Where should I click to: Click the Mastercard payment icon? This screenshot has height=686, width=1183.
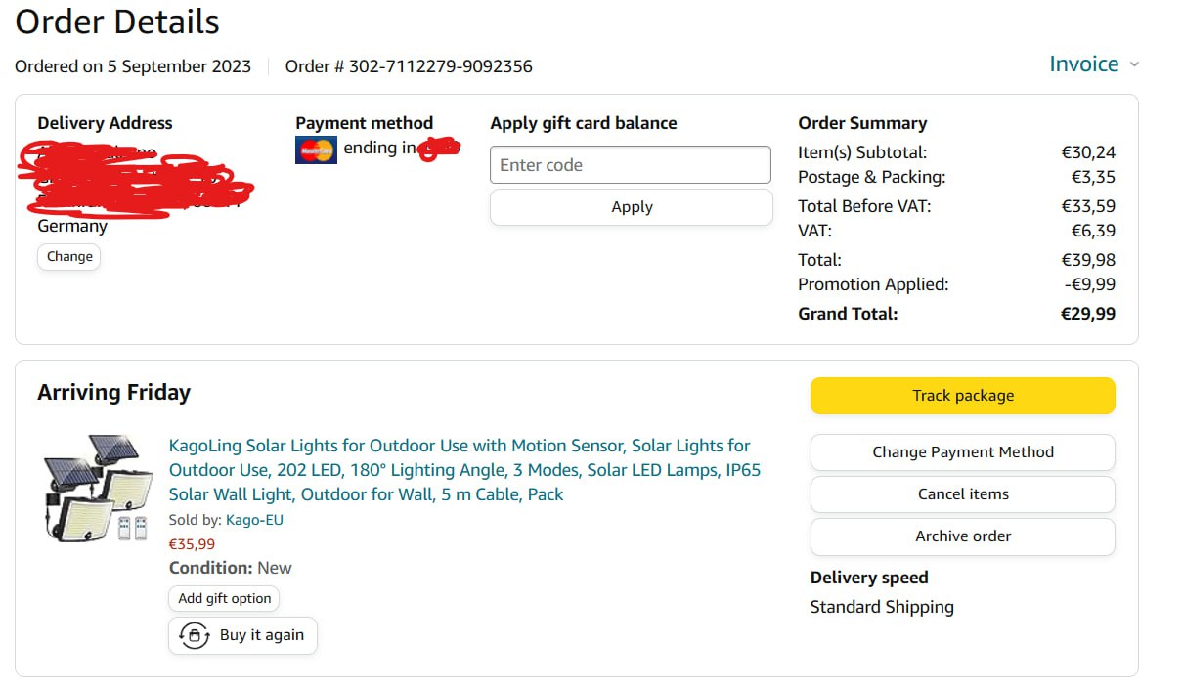pos(316,150)
